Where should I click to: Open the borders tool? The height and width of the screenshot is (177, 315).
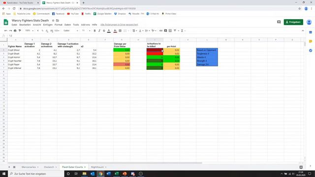point(120,30)
